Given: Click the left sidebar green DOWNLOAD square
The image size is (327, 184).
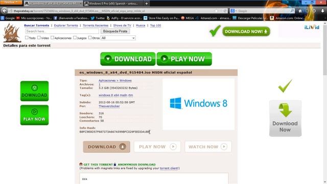Looking at the screenshot, I should [34, 91].
